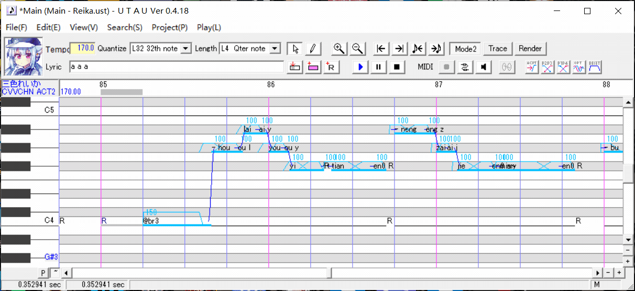Select the pencil draw tool
This screenshot has height=291, width=635.
pyautogui.click(x=313, y=49)
